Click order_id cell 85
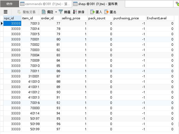Image resolution: width=179 pixels, height=134 pixels. point(51,66)
